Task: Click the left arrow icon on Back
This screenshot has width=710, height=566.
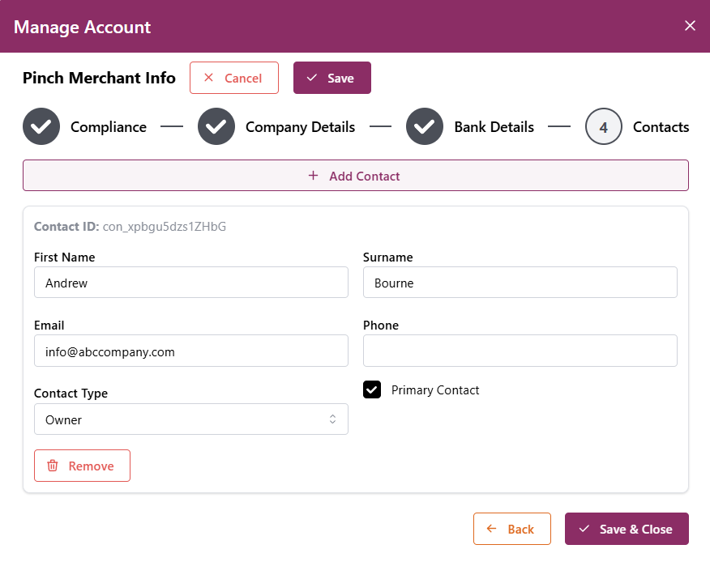Action: coord(491,529)
